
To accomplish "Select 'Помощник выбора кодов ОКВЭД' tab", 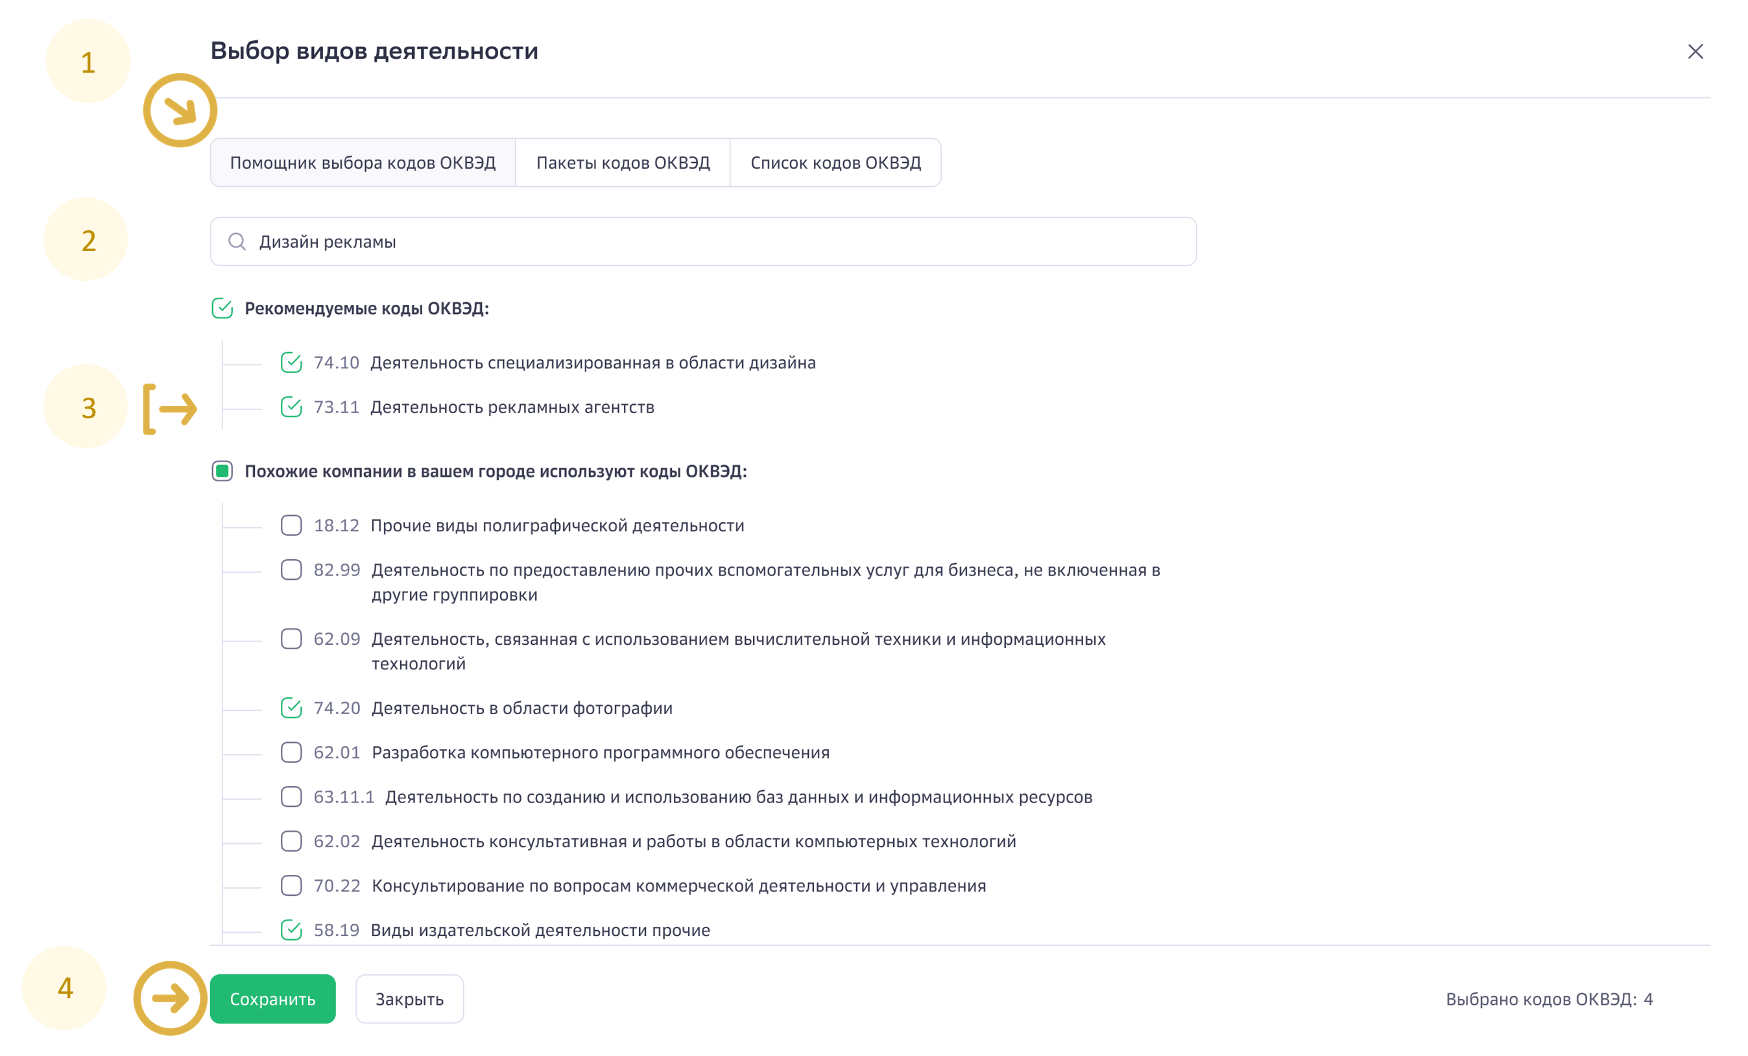I will (363, 163).
